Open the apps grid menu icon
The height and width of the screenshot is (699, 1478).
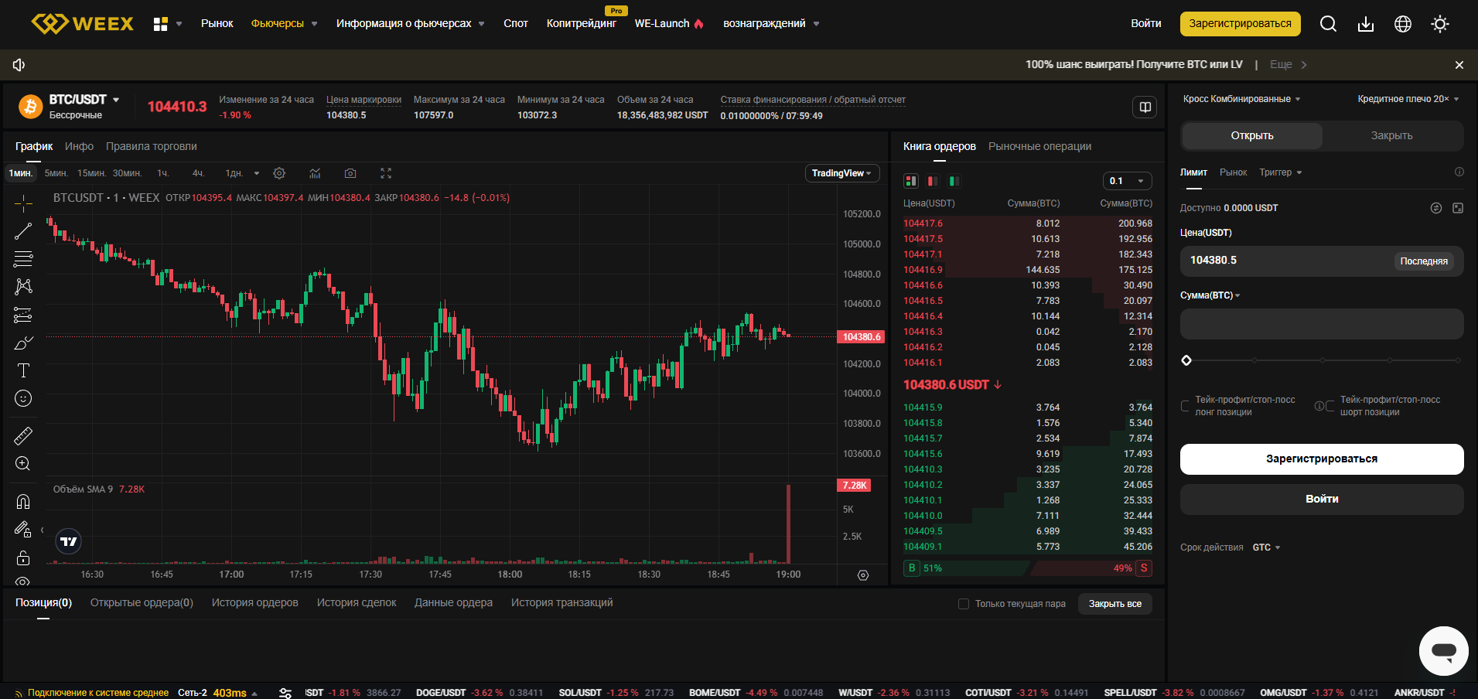(161, 24)
